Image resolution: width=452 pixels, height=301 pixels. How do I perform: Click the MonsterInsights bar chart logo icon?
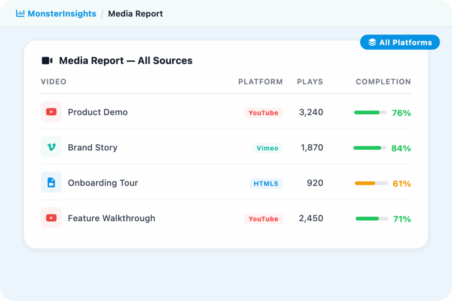click(20, 14)
